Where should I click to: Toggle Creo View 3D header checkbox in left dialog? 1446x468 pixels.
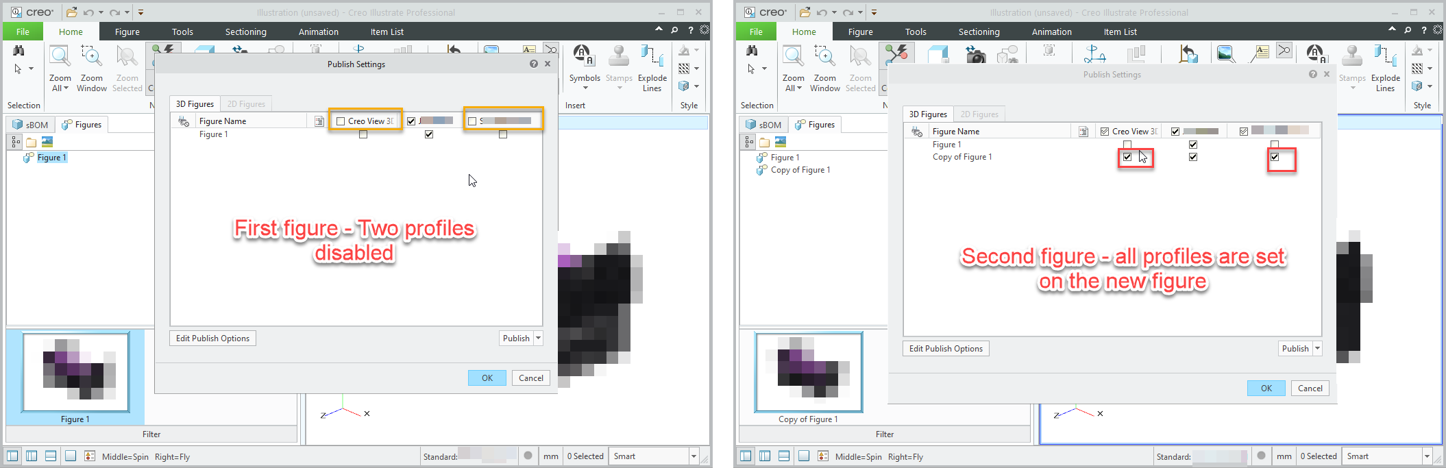(x=341, y=121)
